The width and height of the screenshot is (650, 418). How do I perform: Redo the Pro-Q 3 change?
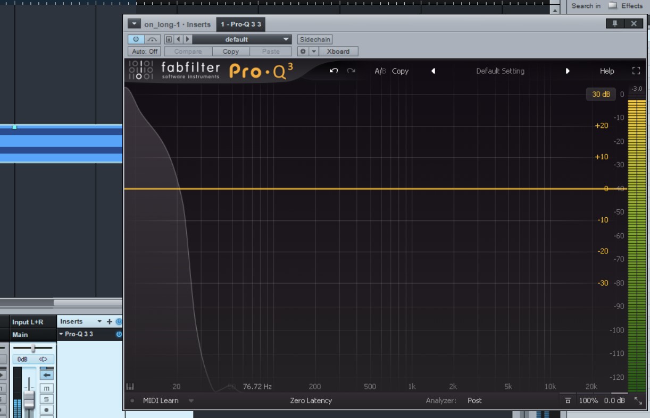click(351, 71)
